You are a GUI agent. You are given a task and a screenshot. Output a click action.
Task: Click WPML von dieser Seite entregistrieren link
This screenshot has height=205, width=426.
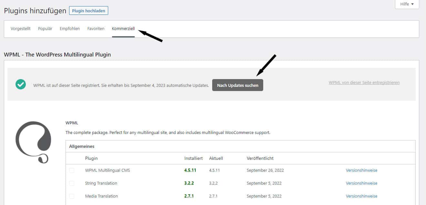[x=364, y=83]
